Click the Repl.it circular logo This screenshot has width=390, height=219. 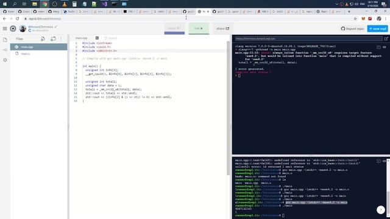[13, 29]
